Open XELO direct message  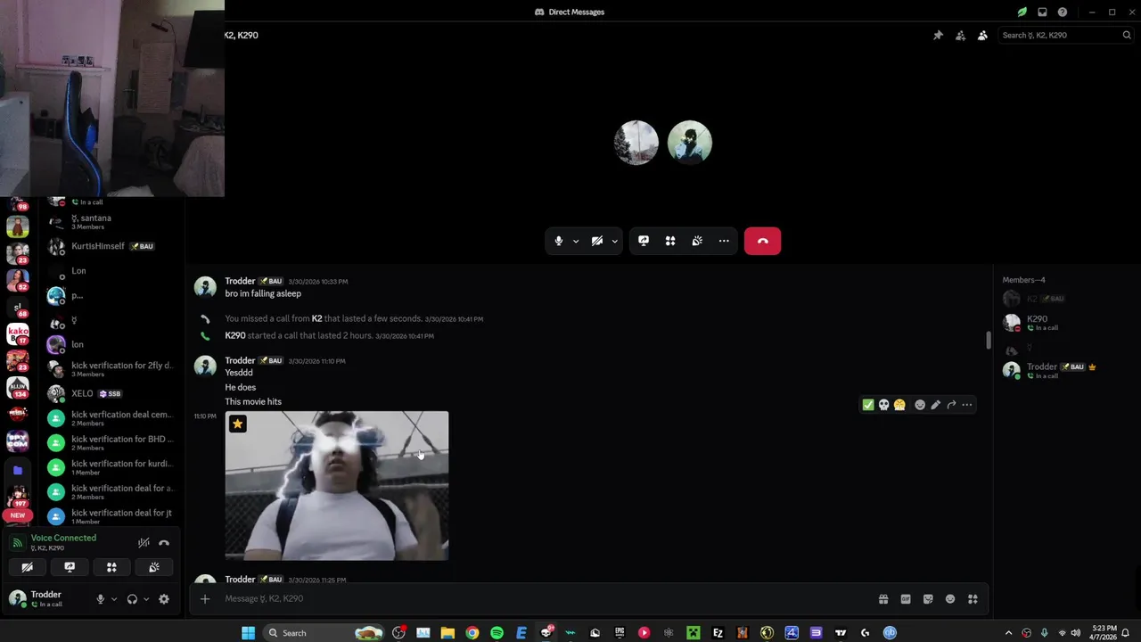[111, 393]
